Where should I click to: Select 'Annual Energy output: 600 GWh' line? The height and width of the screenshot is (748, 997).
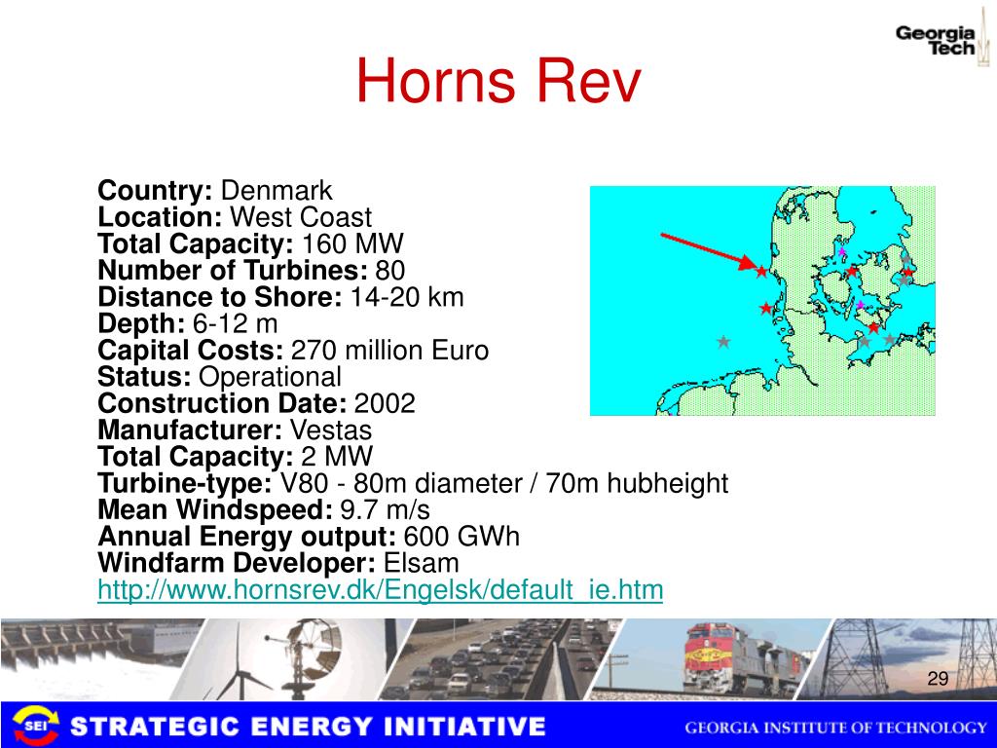click(x=309, y=537)
